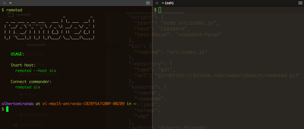Click the 'Connect commander:' line
Screen dimensions: 304x129
[31, 82]
